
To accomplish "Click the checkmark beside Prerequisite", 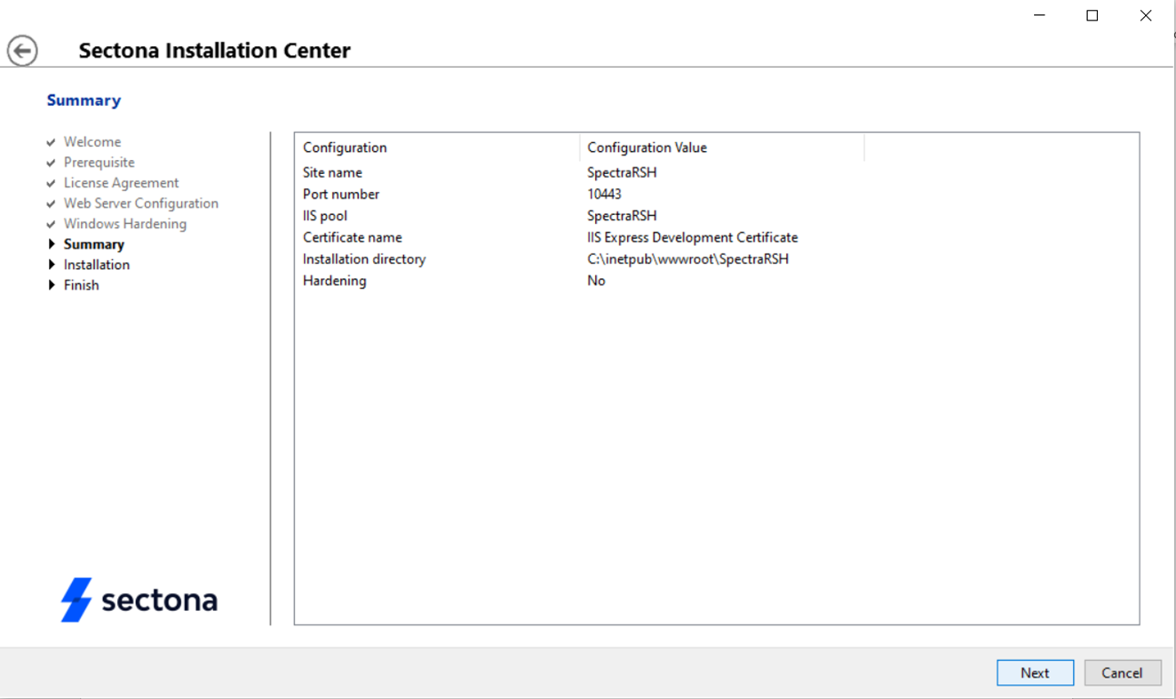I will [52, 163].
